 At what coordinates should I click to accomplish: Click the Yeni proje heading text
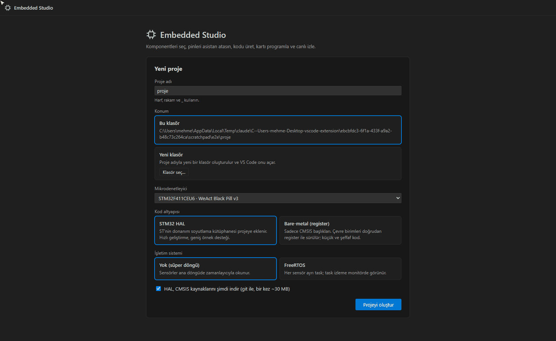pos(169,69)
